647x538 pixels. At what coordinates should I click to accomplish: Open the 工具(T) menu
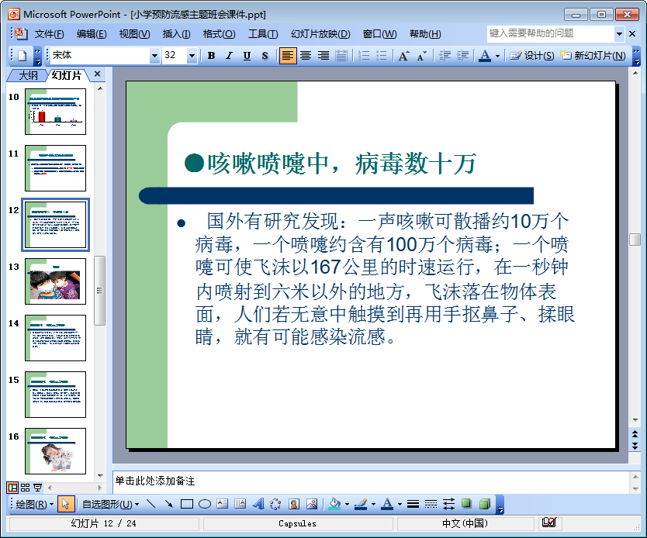pos(263,34)
